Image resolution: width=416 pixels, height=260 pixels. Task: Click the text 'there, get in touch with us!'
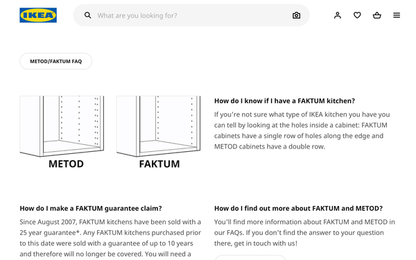point(256,243)
